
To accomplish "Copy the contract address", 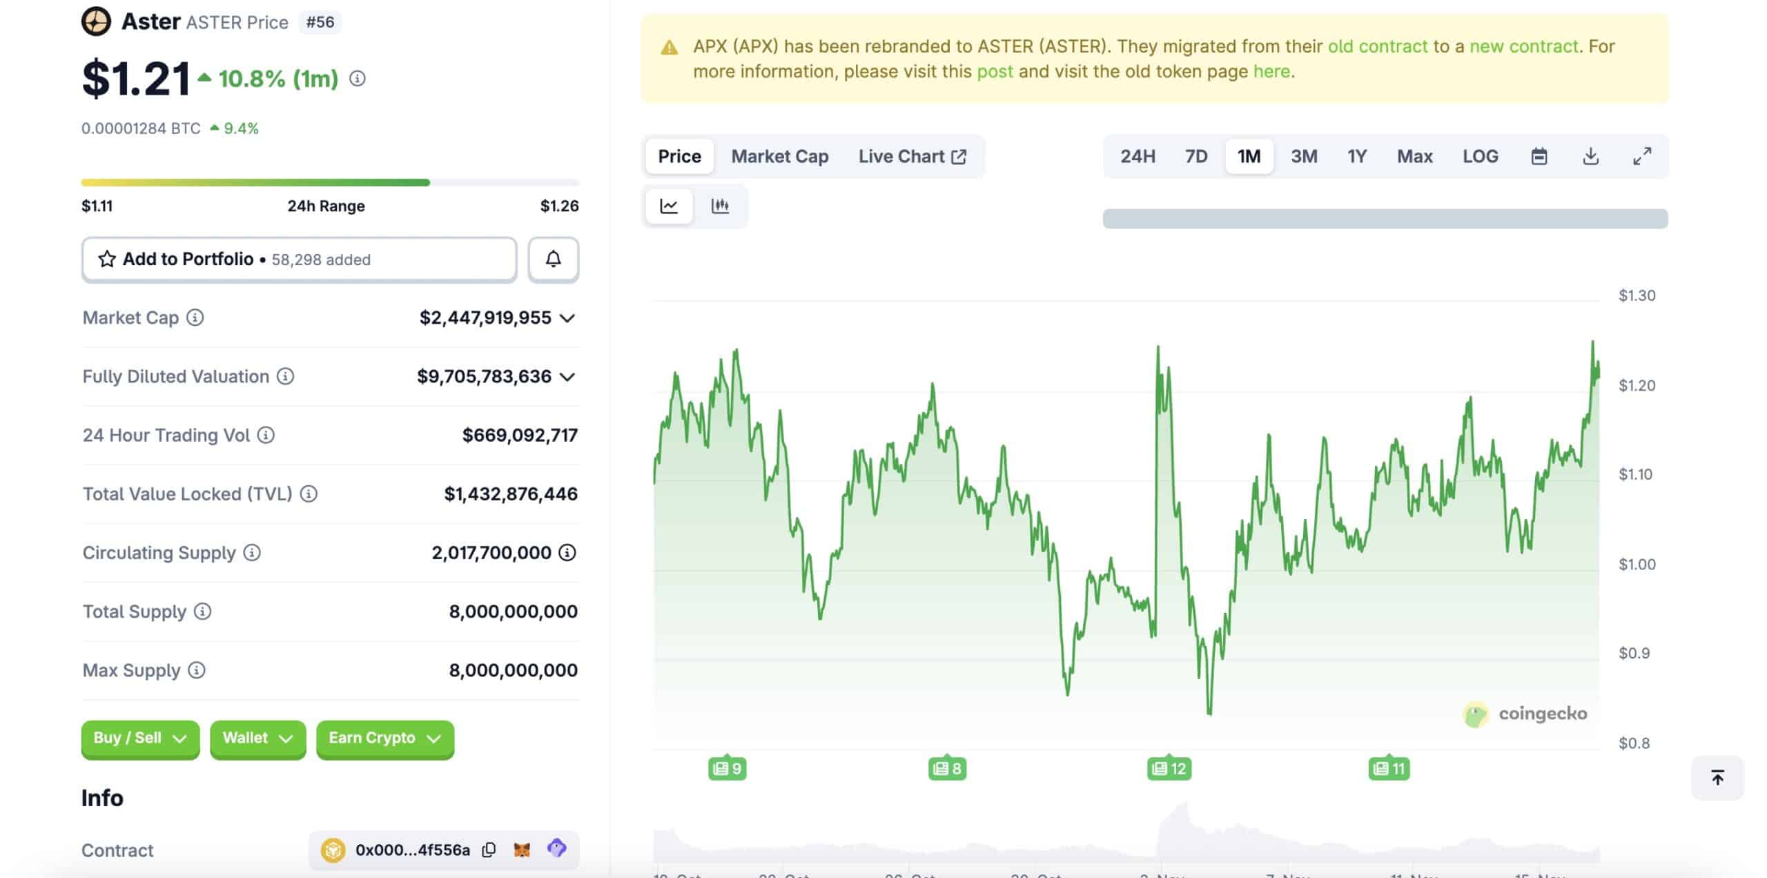I will (x=489, y=850).
